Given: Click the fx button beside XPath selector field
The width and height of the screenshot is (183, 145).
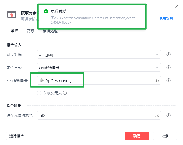Looking at the screenshot, I should click(157, 81).
